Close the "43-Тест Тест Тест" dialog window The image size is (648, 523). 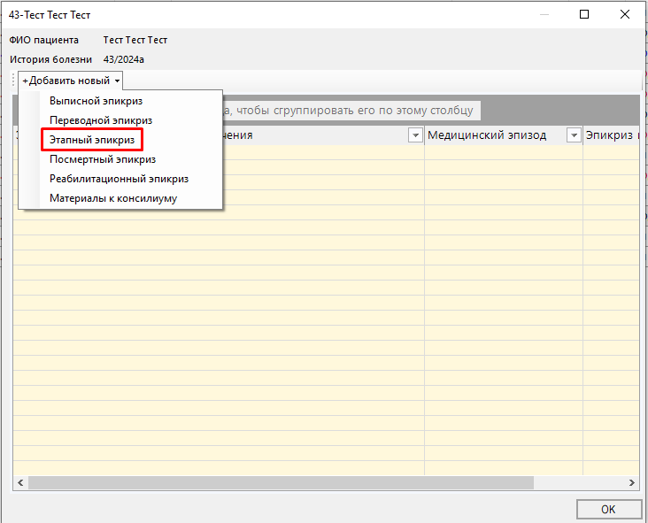625,15
